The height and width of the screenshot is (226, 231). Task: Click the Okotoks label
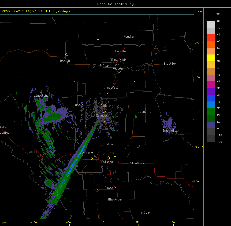(x=110, y=188)
